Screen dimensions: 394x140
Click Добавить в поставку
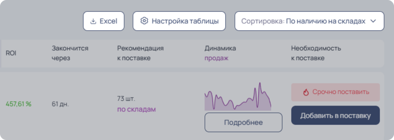(x=336, y=116)
